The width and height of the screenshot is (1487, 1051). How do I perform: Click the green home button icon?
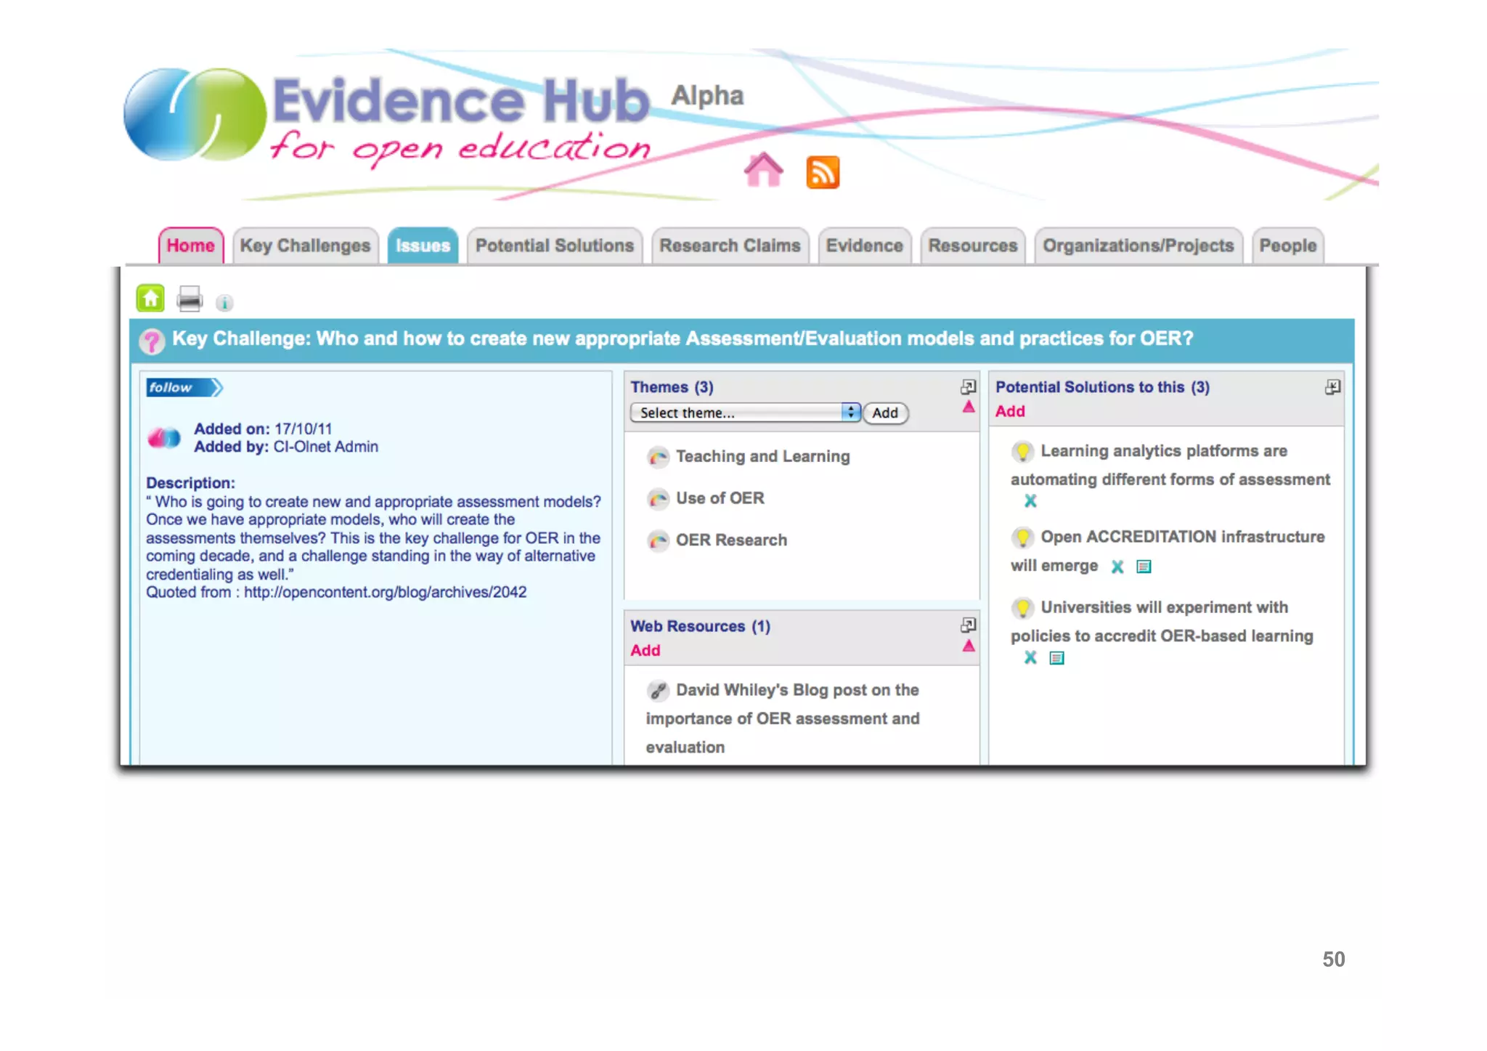tap(150, 298)
